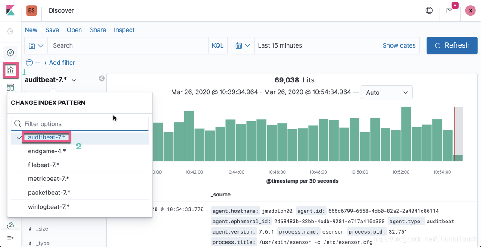Open the help lifebuoy icon
The image size is (481, 247).
pyautogui.click(x=429, y=10)
